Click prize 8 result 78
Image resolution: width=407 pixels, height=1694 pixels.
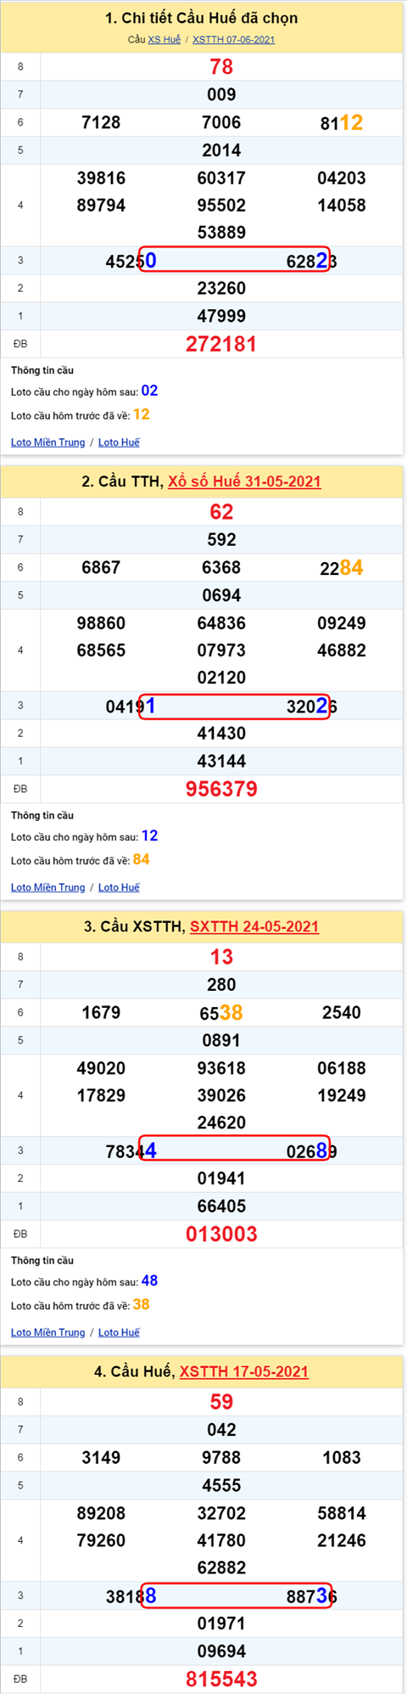click(x=221, y=67)
